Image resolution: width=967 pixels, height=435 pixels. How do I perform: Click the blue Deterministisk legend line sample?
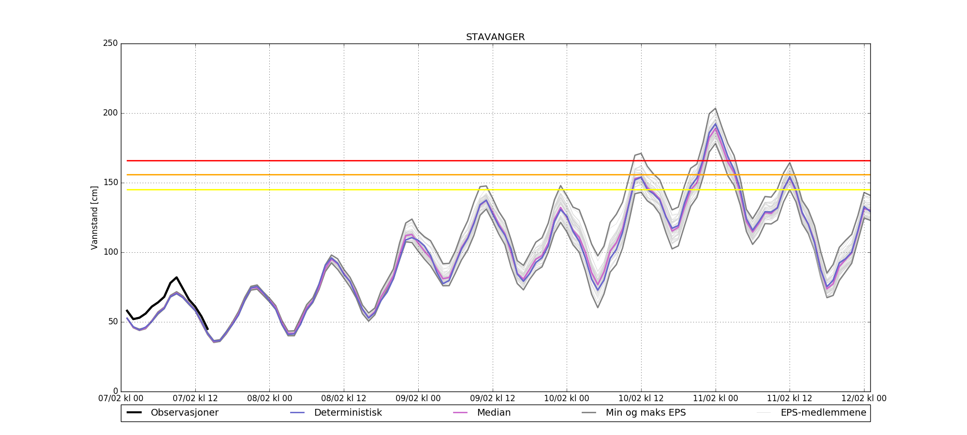click(x=297, y=413)
